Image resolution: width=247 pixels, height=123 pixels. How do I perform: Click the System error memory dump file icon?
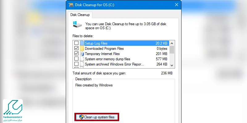(x=82, y=59)
